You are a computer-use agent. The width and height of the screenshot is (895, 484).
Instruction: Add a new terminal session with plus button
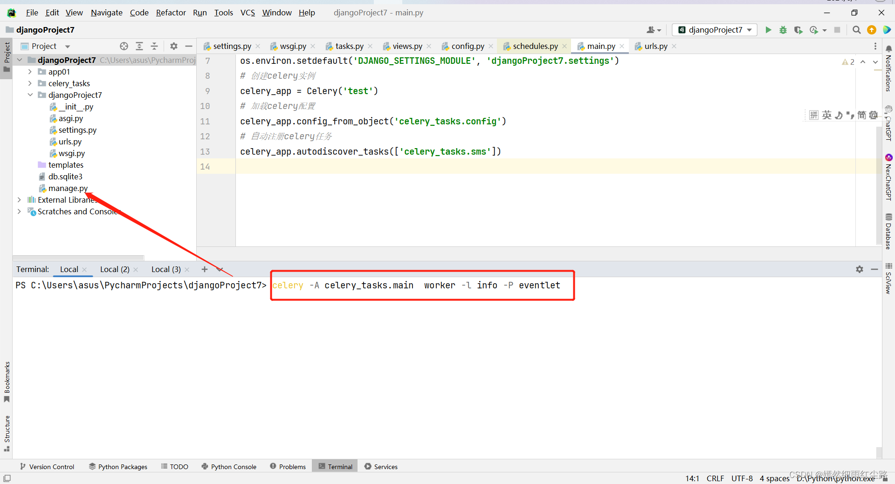coord(204,269)
